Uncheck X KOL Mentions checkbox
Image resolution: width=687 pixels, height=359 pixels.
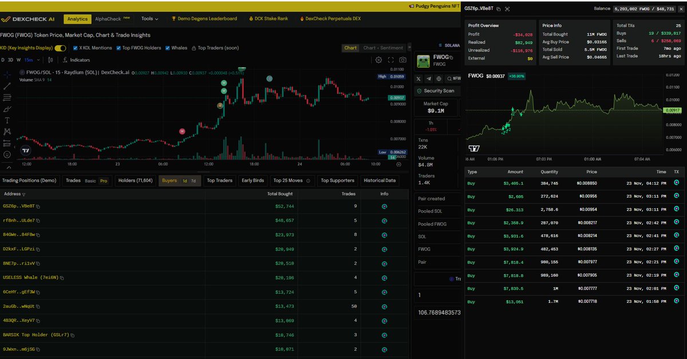(76, 48)
